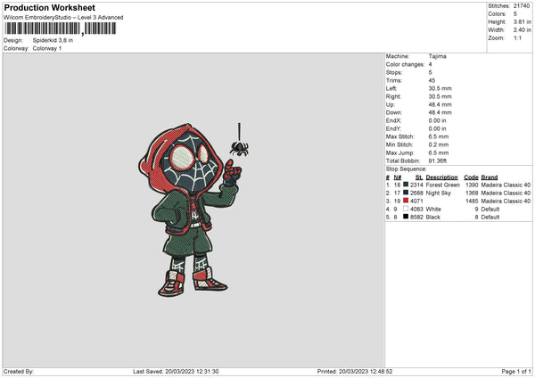
Task: Click the width value '2.40 in'
Action: (x=522, y=30)
